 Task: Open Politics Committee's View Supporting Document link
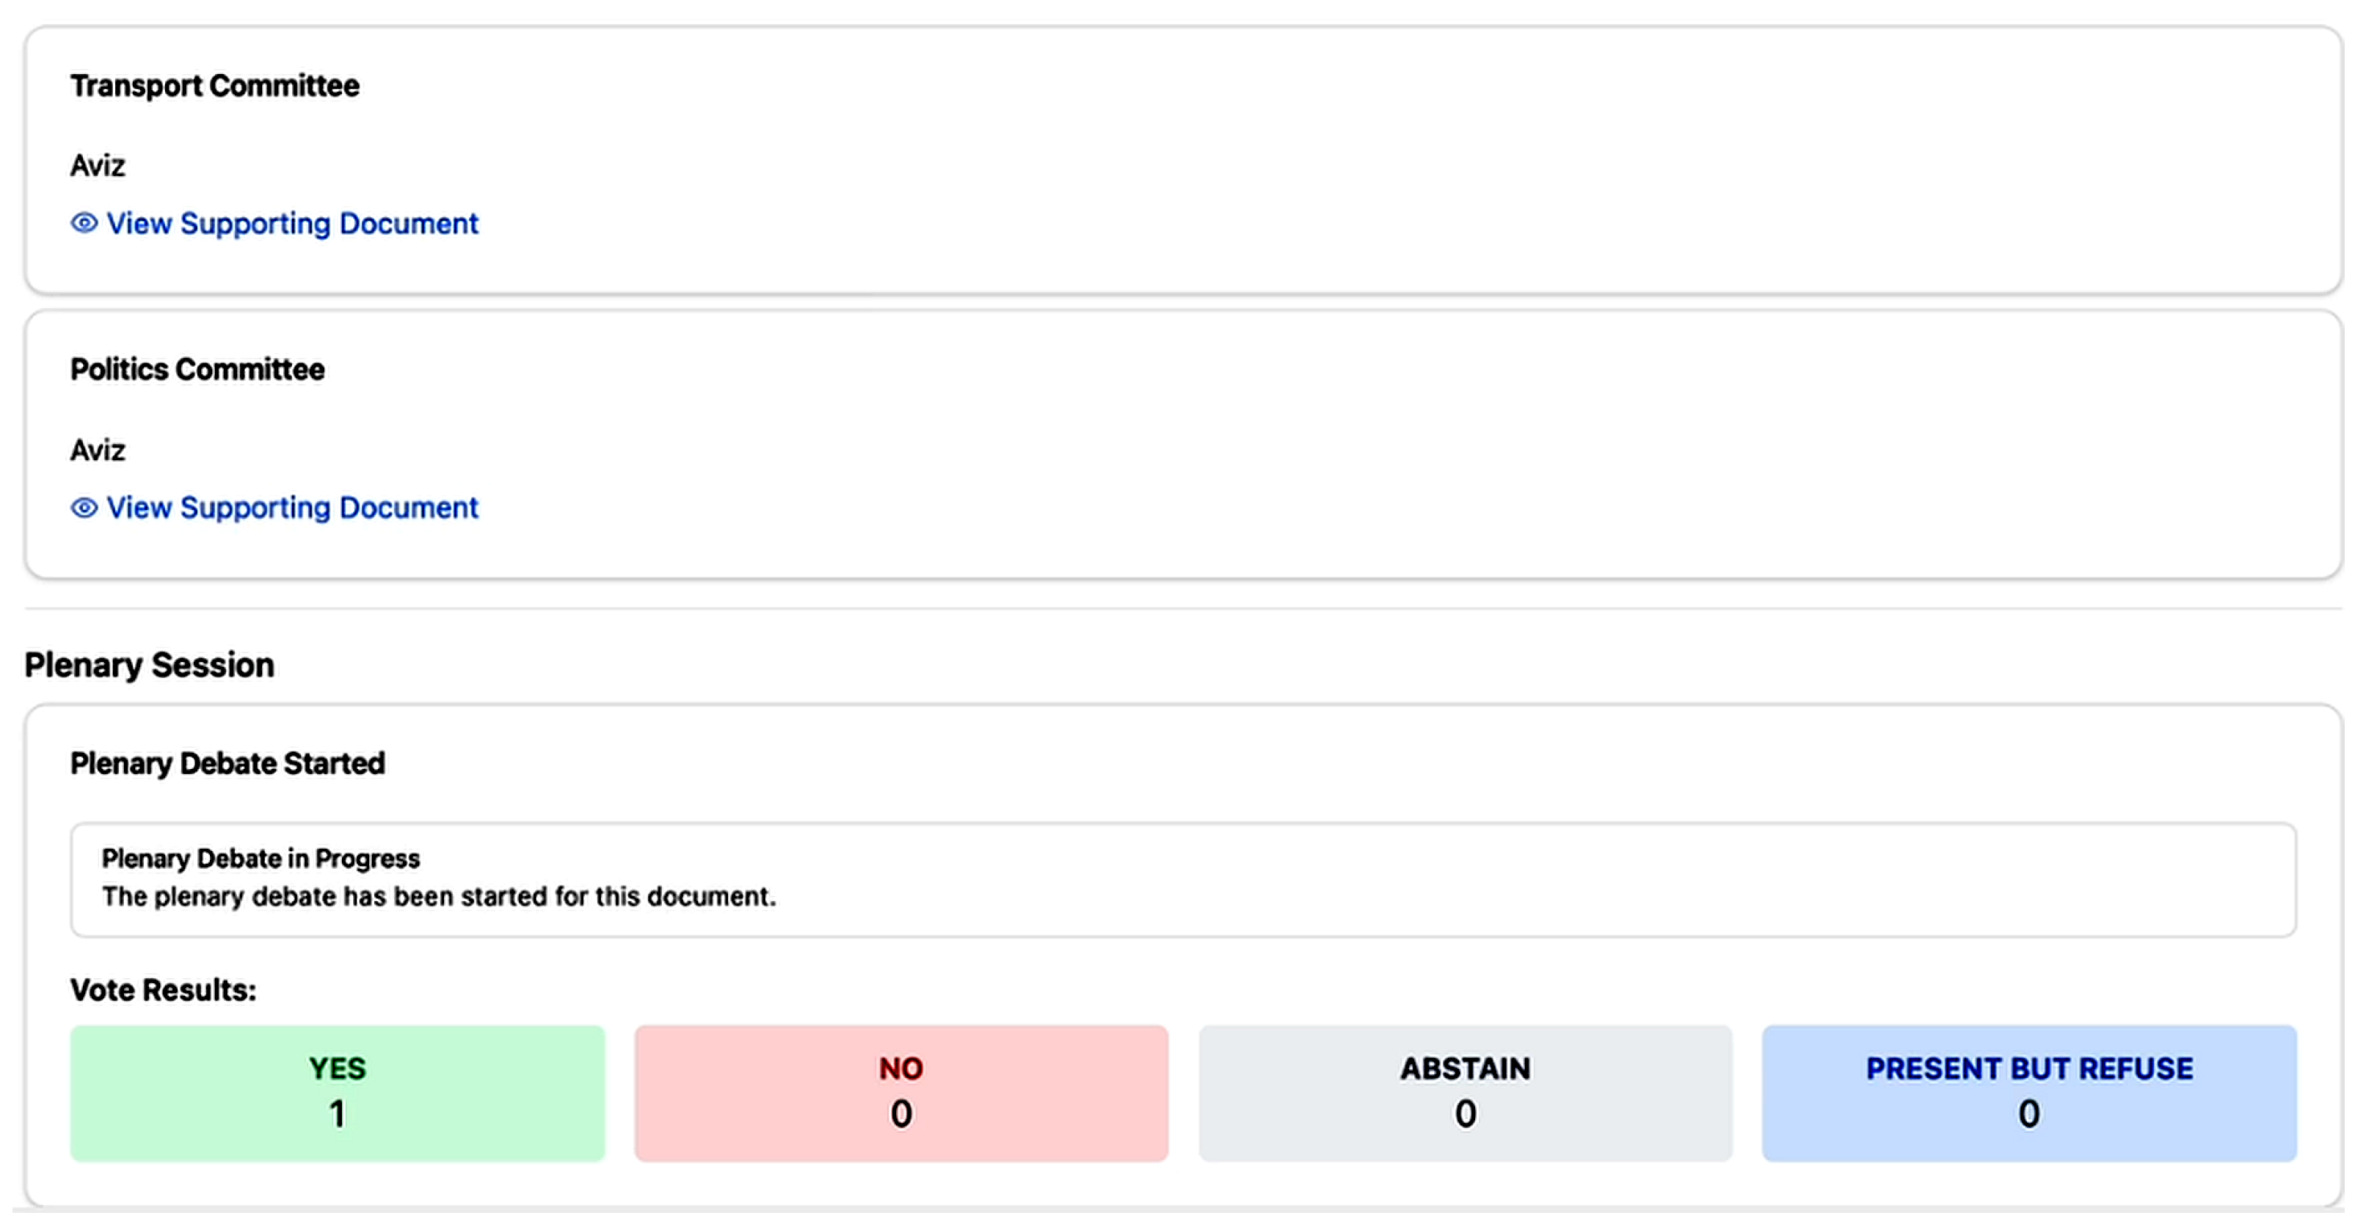(292, 508)
